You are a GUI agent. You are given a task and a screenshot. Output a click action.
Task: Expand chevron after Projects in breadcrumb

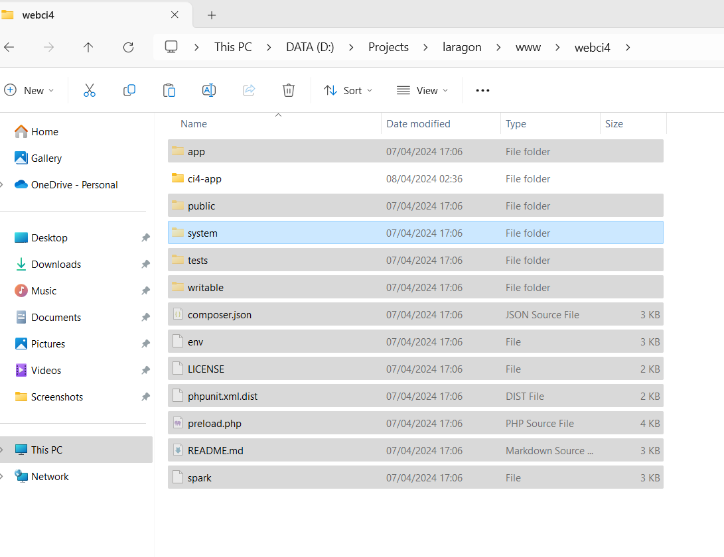(x=425, y=48)
